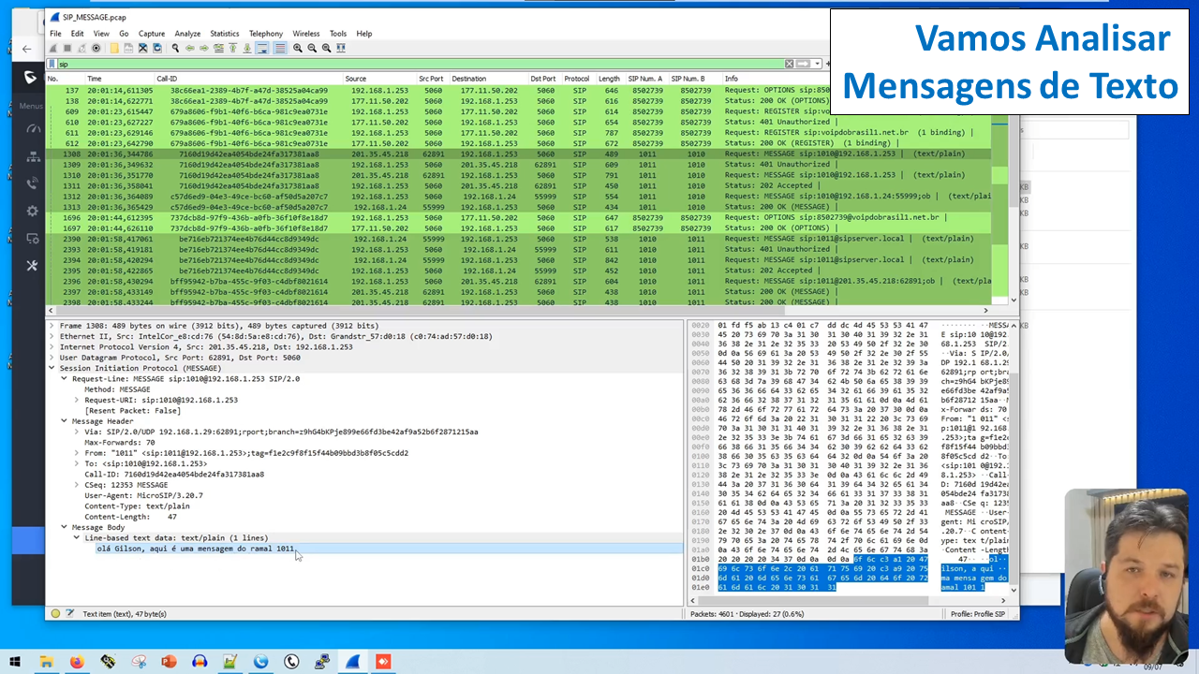Toggle auto-scroll during live capture

(x=261, y=48)
